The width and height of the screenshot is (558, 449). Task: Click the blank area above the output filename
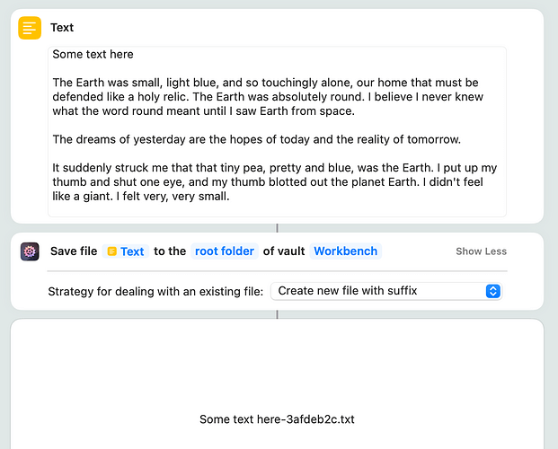tap(277, 368)
